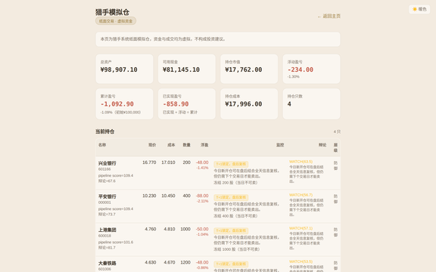Viewport: 436px width, 272px height.
Task: Select the disclaimer notice about 纸面模拟仓
Action: (x=218, y=39)
